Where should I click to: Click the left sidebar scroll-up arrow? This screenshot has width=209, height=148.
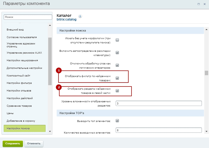(x=50, y=25)
